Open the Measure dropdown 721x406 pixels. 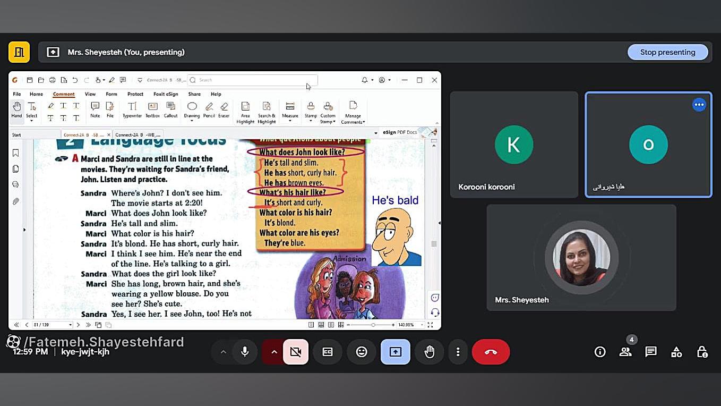(290, 121)
